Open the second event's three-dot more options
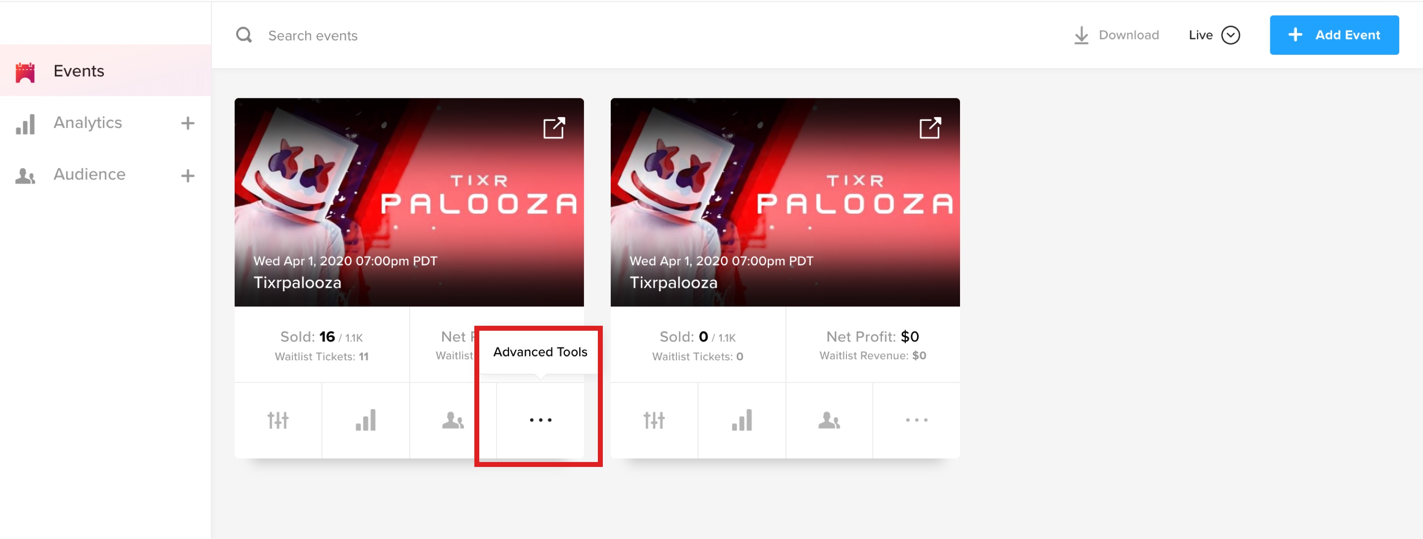 pos(917,421)
